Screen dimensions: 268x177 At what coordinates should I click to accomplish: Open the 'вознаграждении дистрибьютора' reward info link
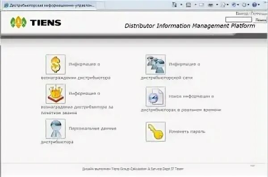coord(76,78)
